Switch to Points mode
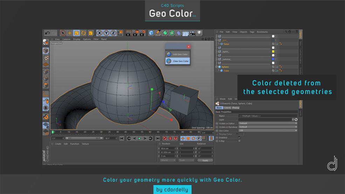 (x=46, y=72)
